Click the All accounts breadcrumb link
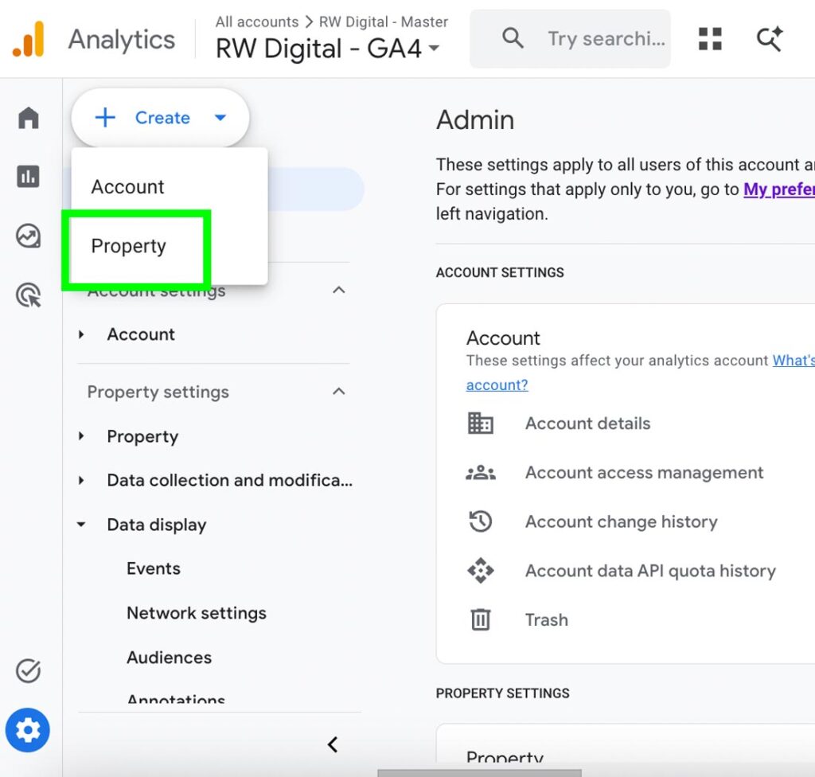815x777 pixels. (x=257, y=21)
